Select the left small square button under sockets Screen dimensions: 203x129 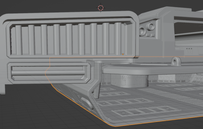[148, 35]
